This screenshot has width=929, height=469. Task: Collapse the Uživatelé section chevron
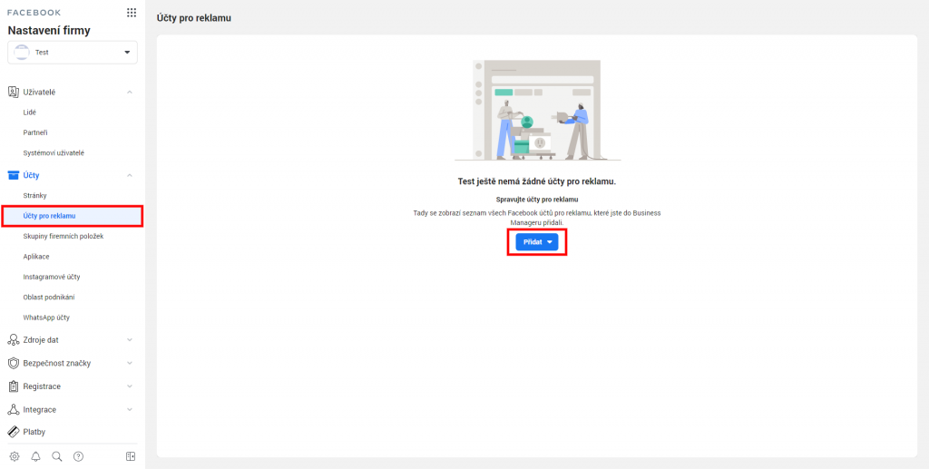point(130,93)
